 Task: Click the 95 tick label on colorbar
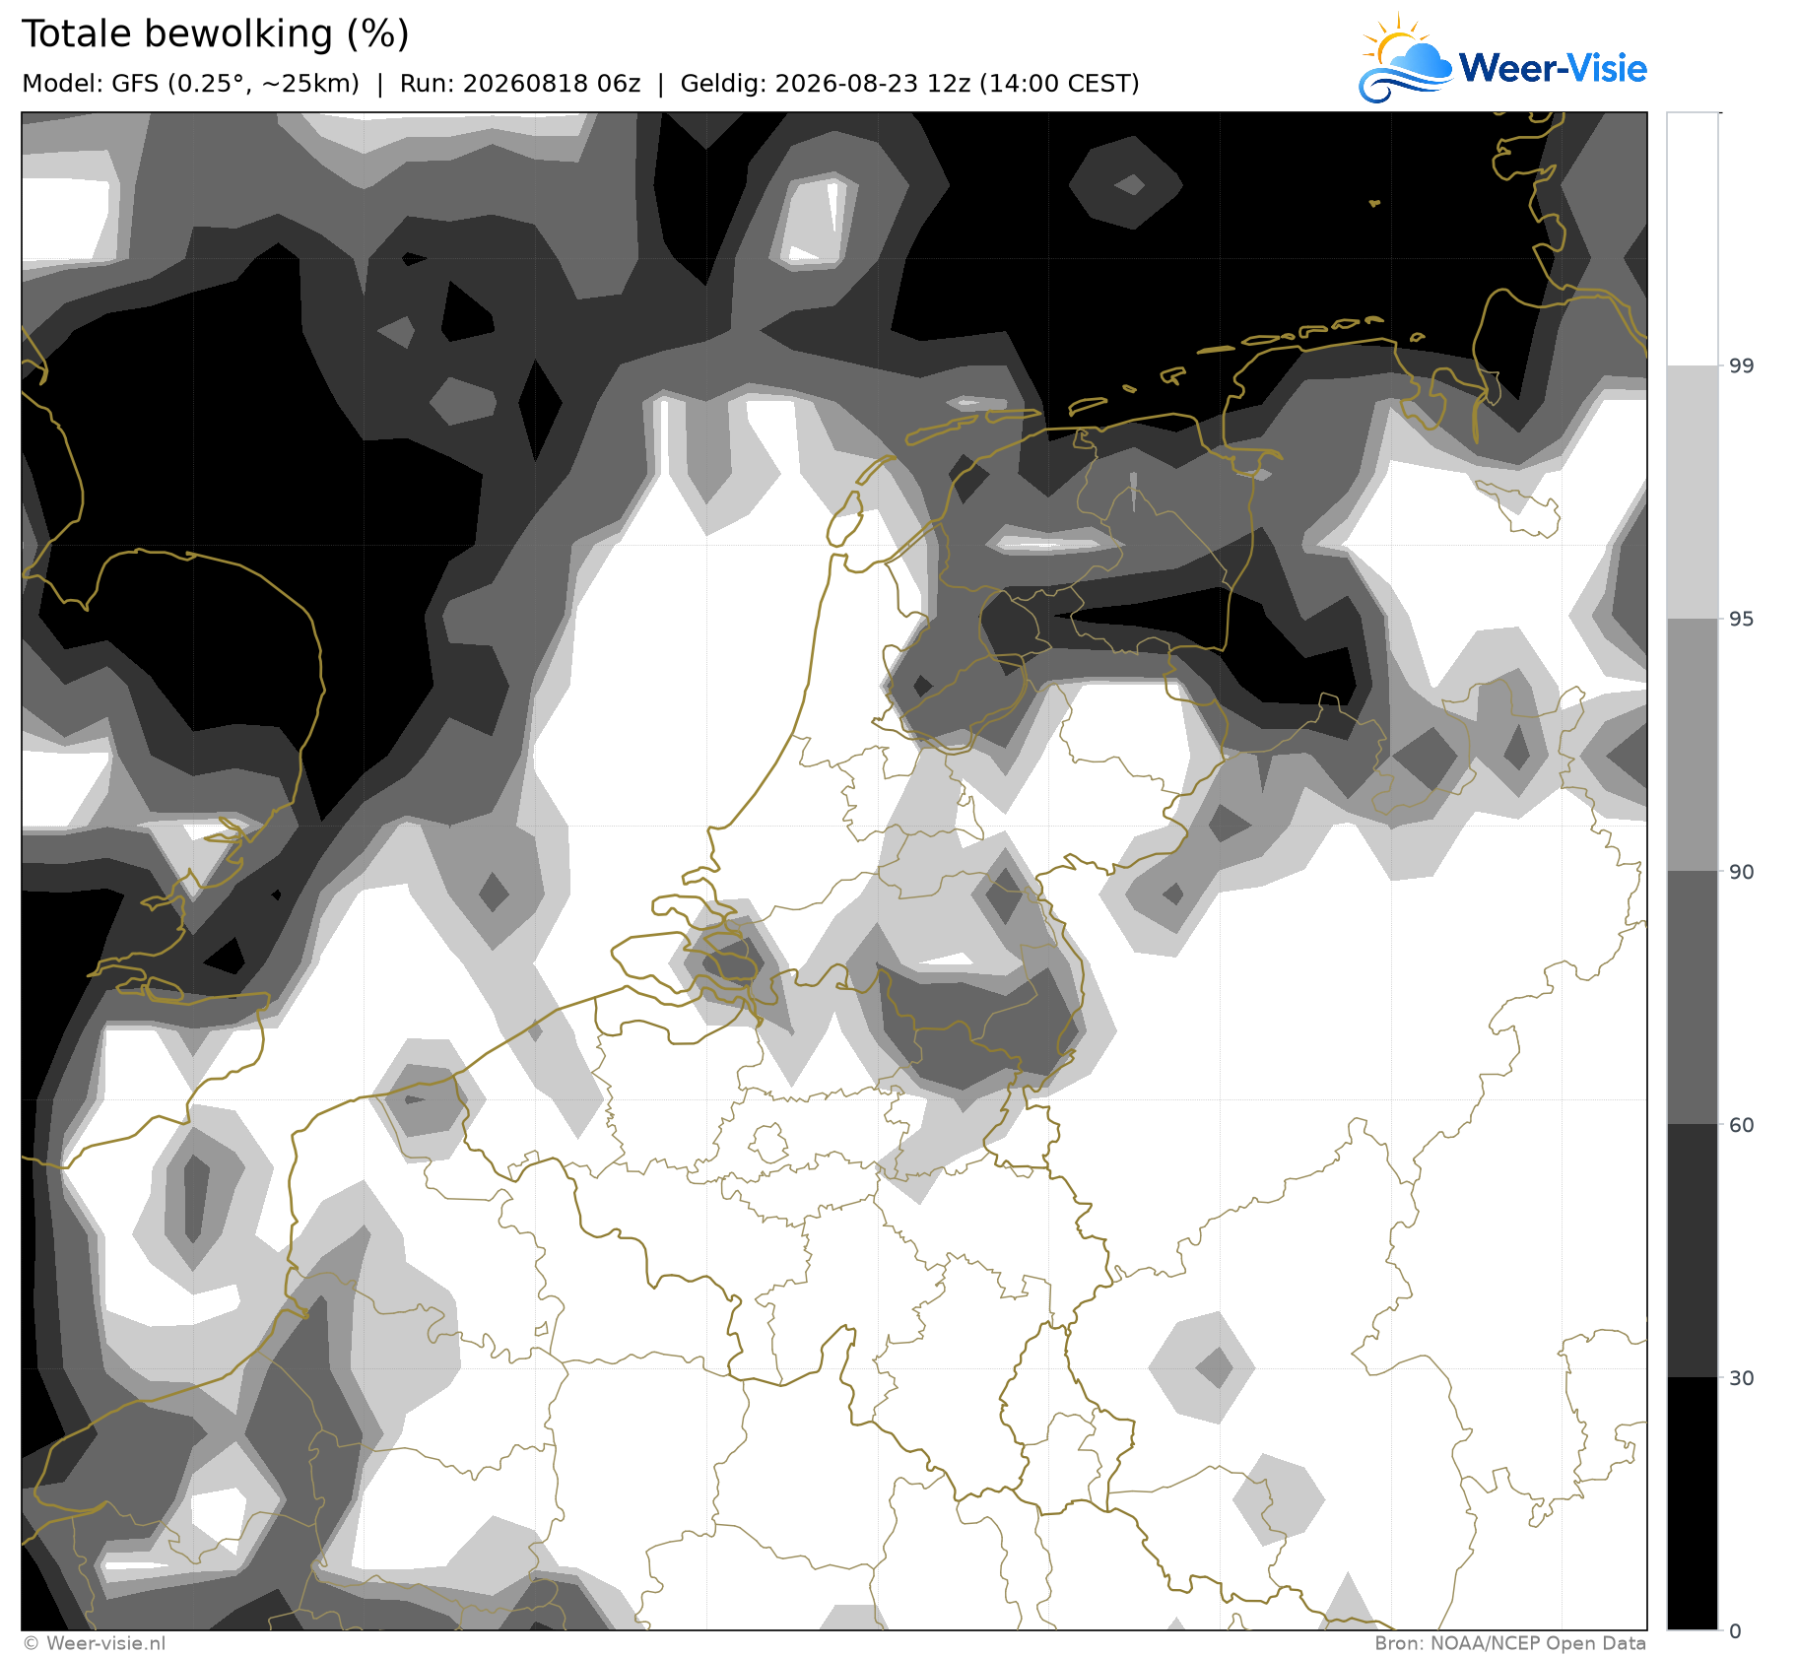[1742, 619]
